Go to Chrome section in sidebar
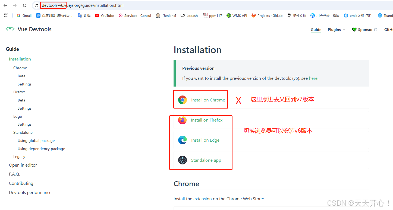393x210 pixels. point(20,68)
